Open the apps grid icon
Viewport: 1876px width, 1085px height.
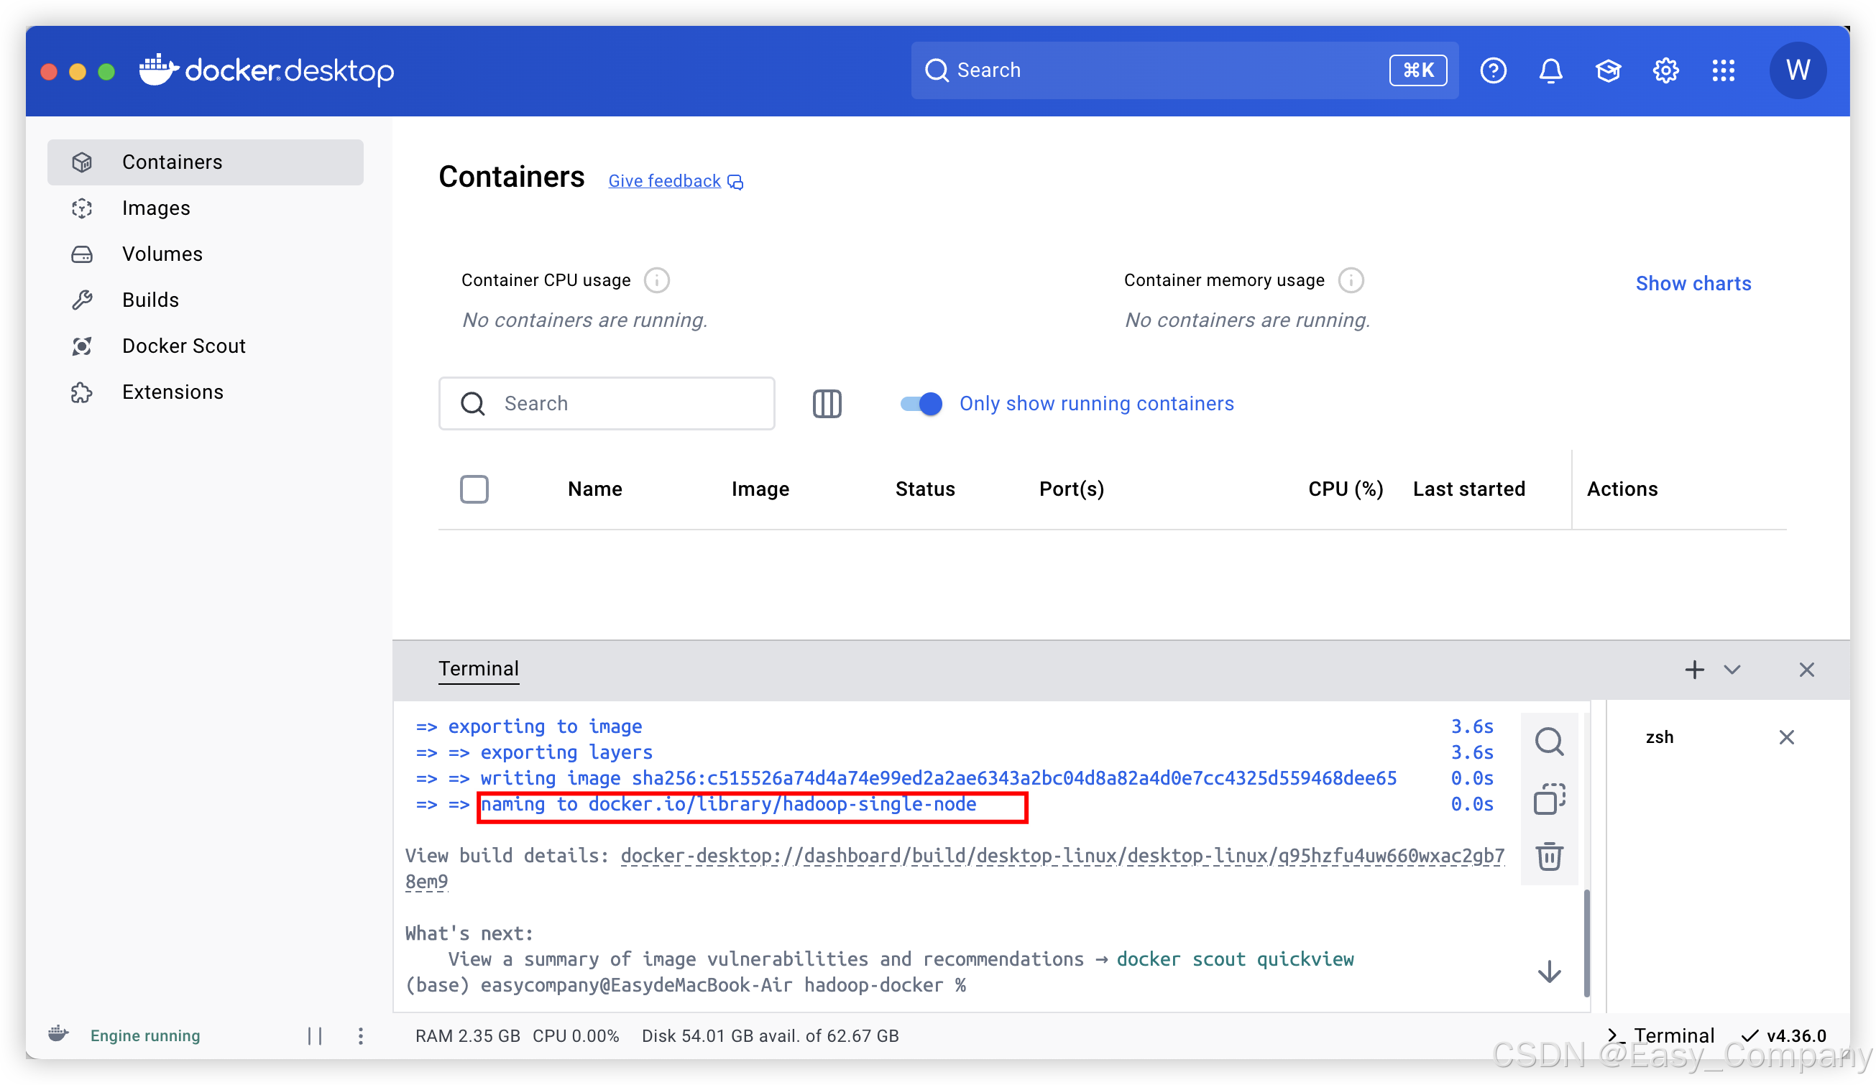tap(1723, 70)
